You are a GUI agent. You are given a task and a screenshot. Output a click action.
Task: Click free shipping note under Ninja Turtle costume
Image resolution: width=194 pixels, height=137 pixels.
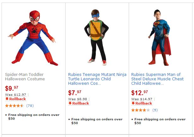tap(97, 121)
